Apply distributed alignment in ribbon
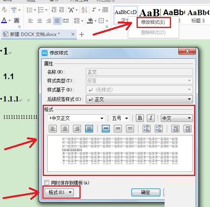 coord(65,21)
